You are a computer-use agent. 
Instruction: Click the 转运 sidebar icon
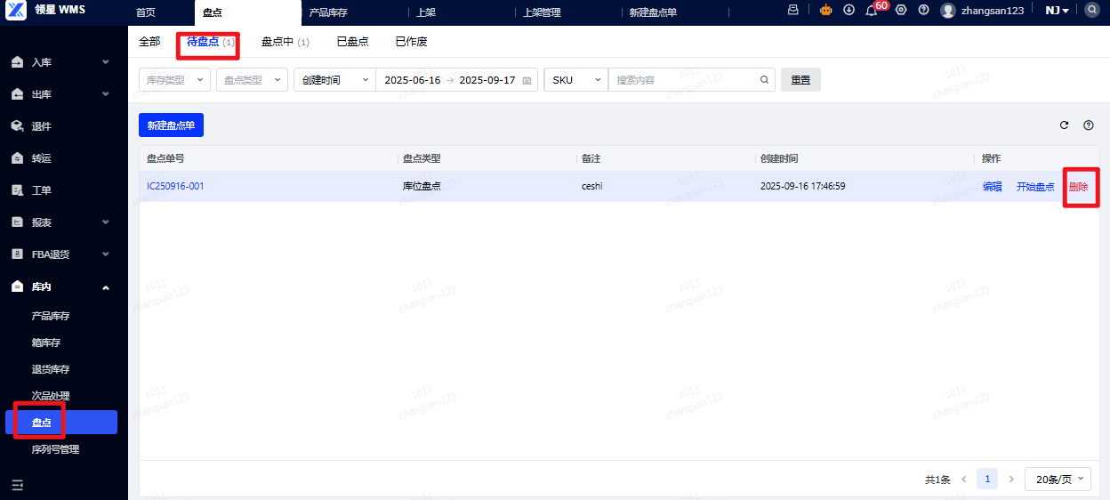click(17, 158)
